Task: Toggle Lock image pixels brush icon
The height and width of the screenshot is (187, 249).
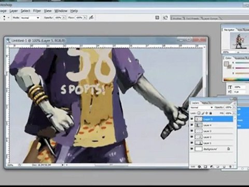Action: (203, 113)
